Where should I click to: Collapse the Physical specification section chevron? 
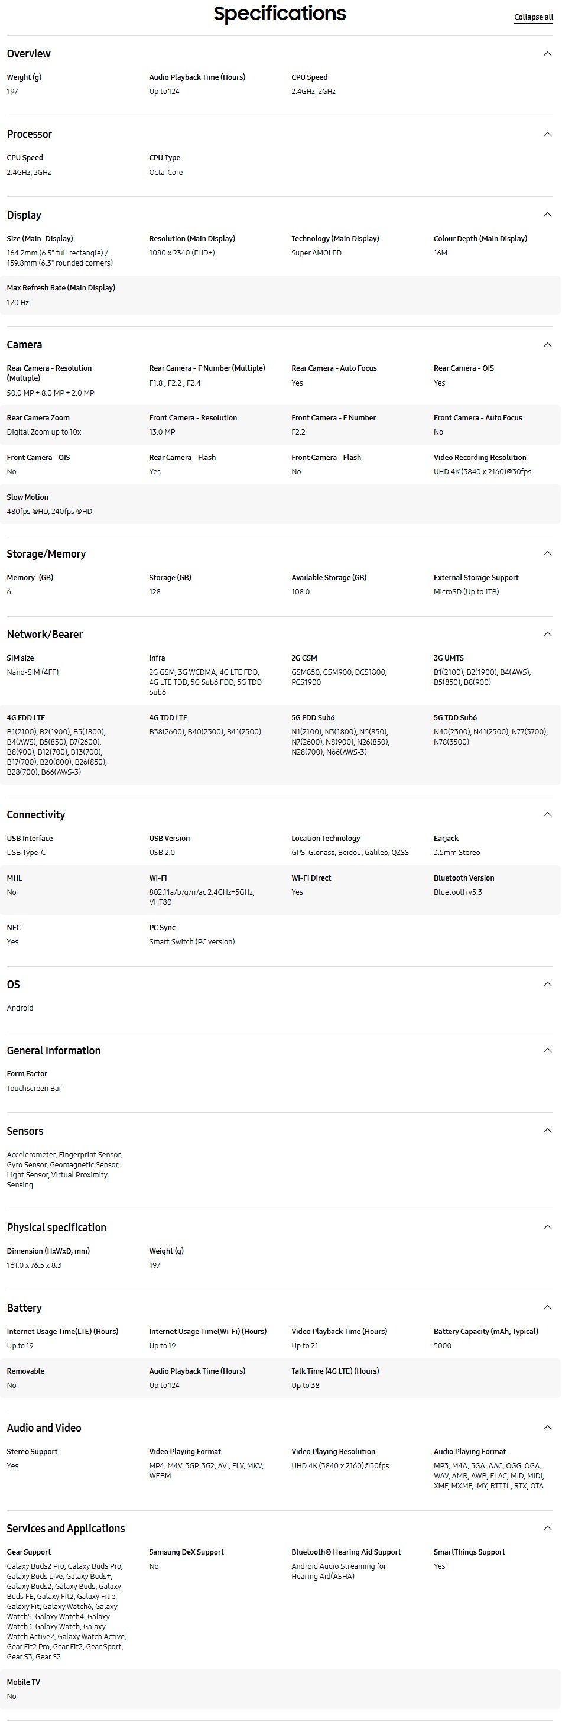547,1226
